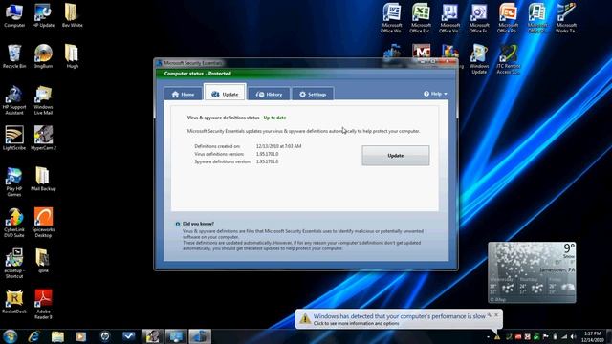Select the Microsoft Office Publisher shortcut
612x344 pixels.
537,18
